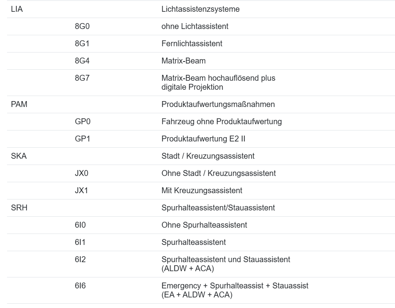Click option code 6I0

coord(80,225)
